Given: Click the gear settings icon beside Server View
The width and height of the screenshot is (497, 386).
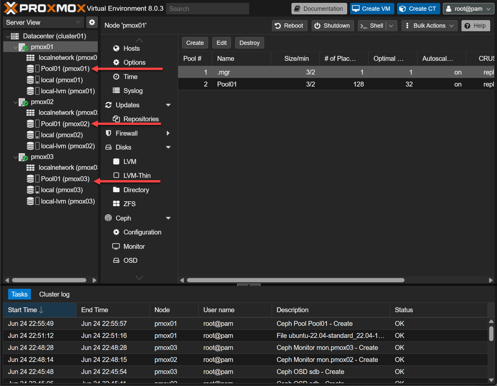Looking at the screenshot, I should 92,22.
